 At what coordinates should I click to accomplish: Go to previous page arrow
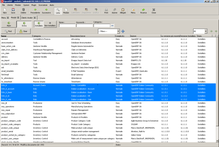[211, 31]
